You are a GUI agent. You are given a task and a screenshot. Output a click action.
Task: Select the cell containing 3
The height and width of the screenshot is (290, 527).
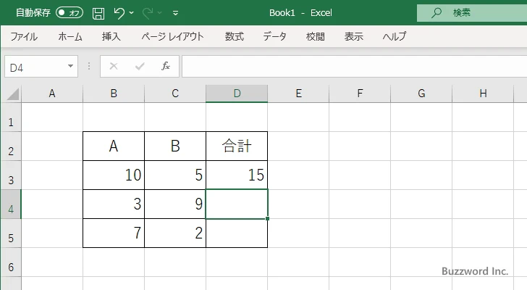tap(114, 204)
